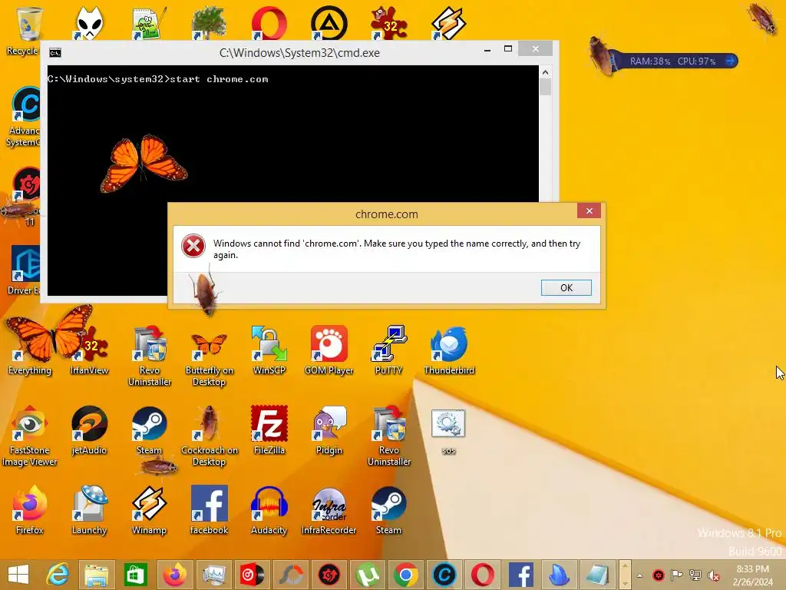Open Steam shortcut in bottom row
The image size is (786, 590).
389,510
